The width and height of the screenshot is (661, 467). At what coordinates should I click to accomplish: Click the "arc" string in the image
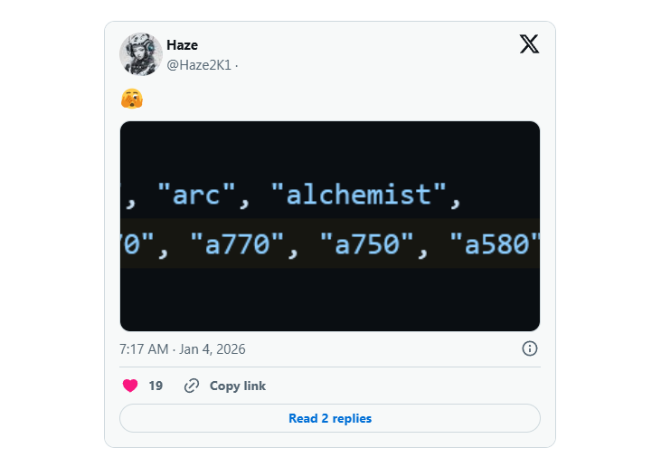pos(196,195)
